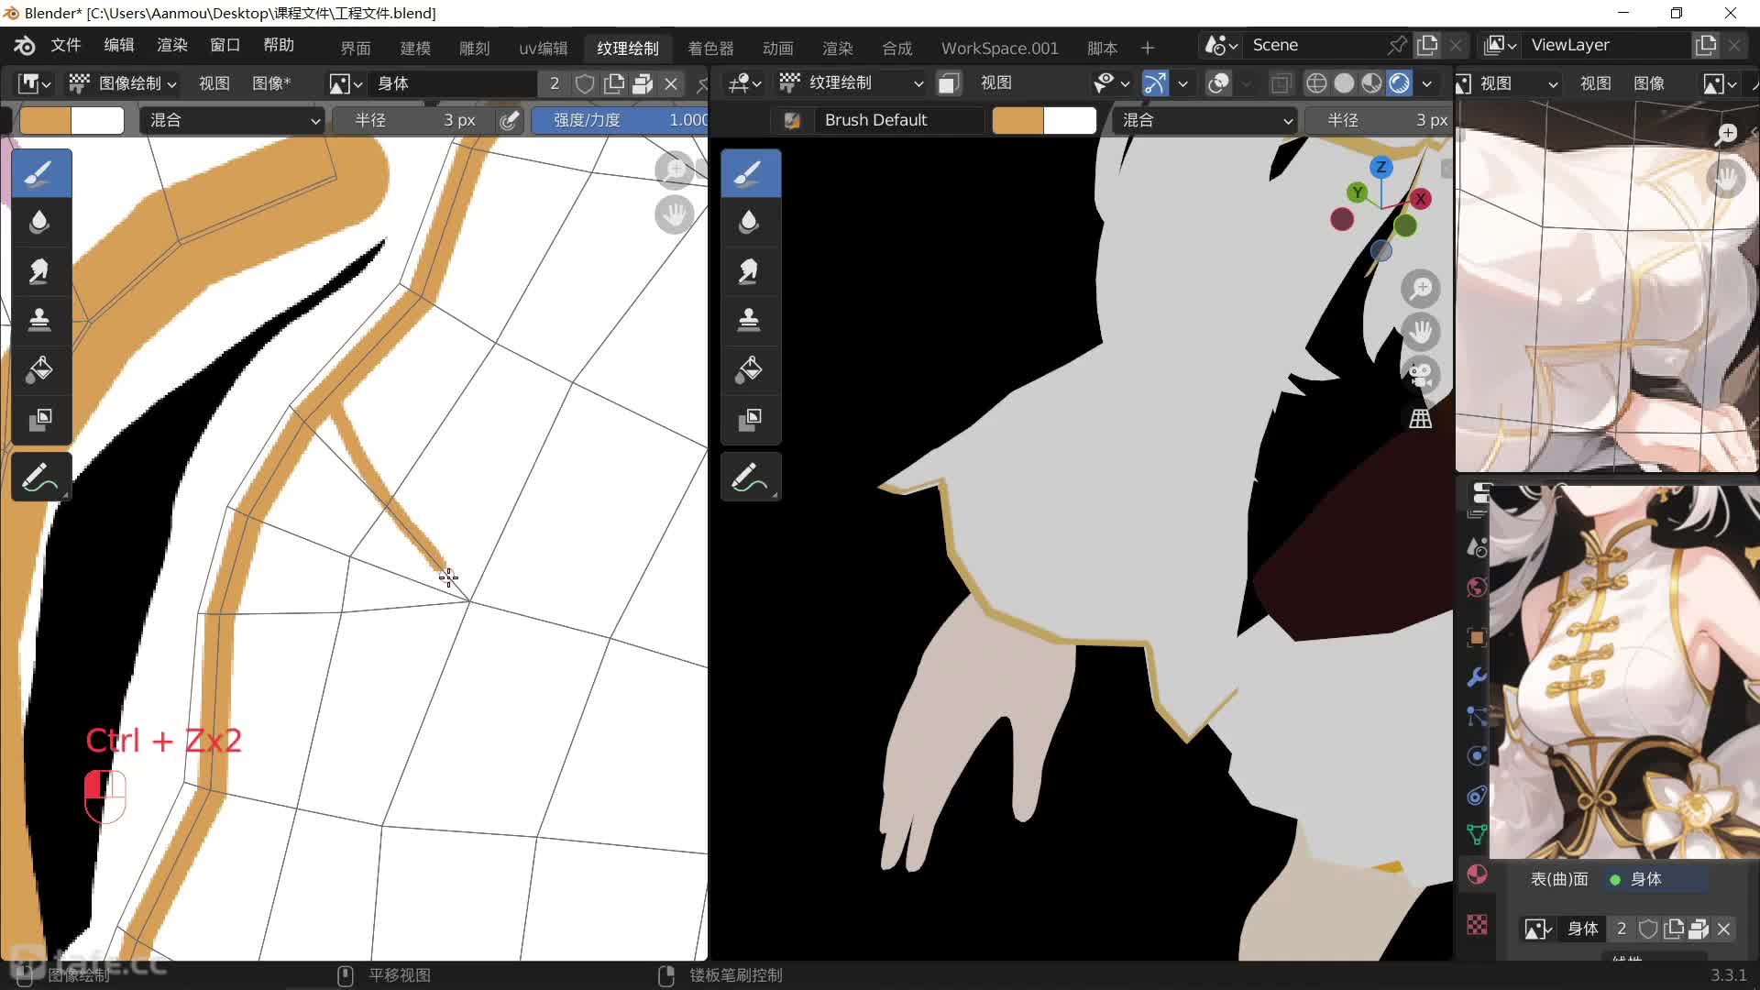
Task: Toggle pen pressure for radius in image editor
Action: click(510, 120)
